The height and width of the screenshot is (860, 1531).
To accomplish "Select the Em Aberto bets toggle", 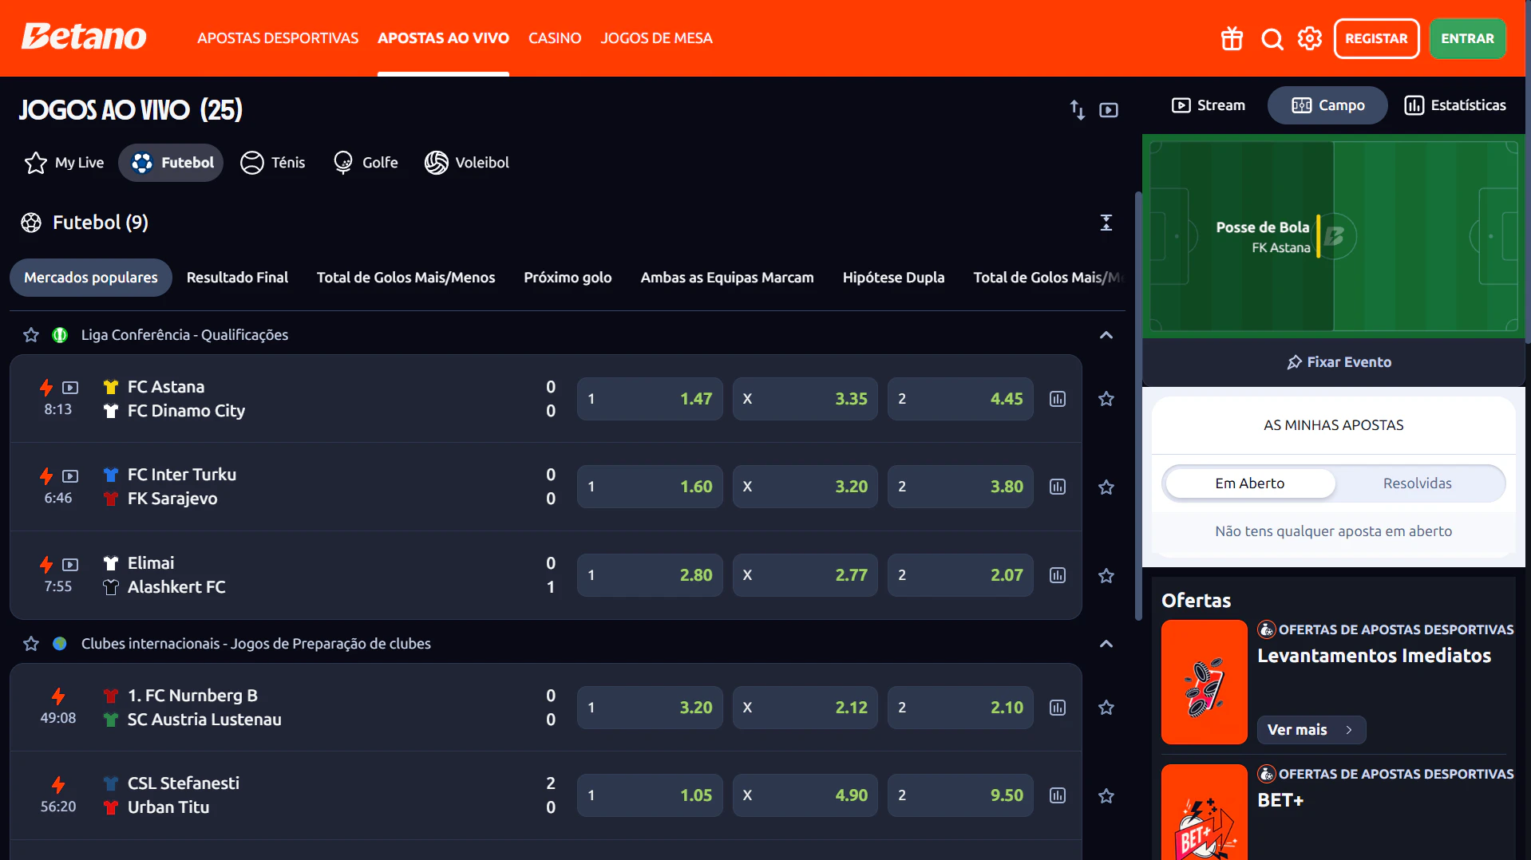I will click(x=1250, y=483).
